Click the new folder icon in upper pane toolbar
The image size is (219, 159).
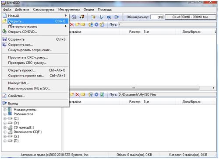click(x=78, y=24)
